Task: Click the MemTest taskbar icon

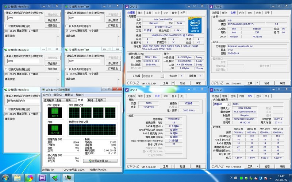Action: (x=55, y=178)
